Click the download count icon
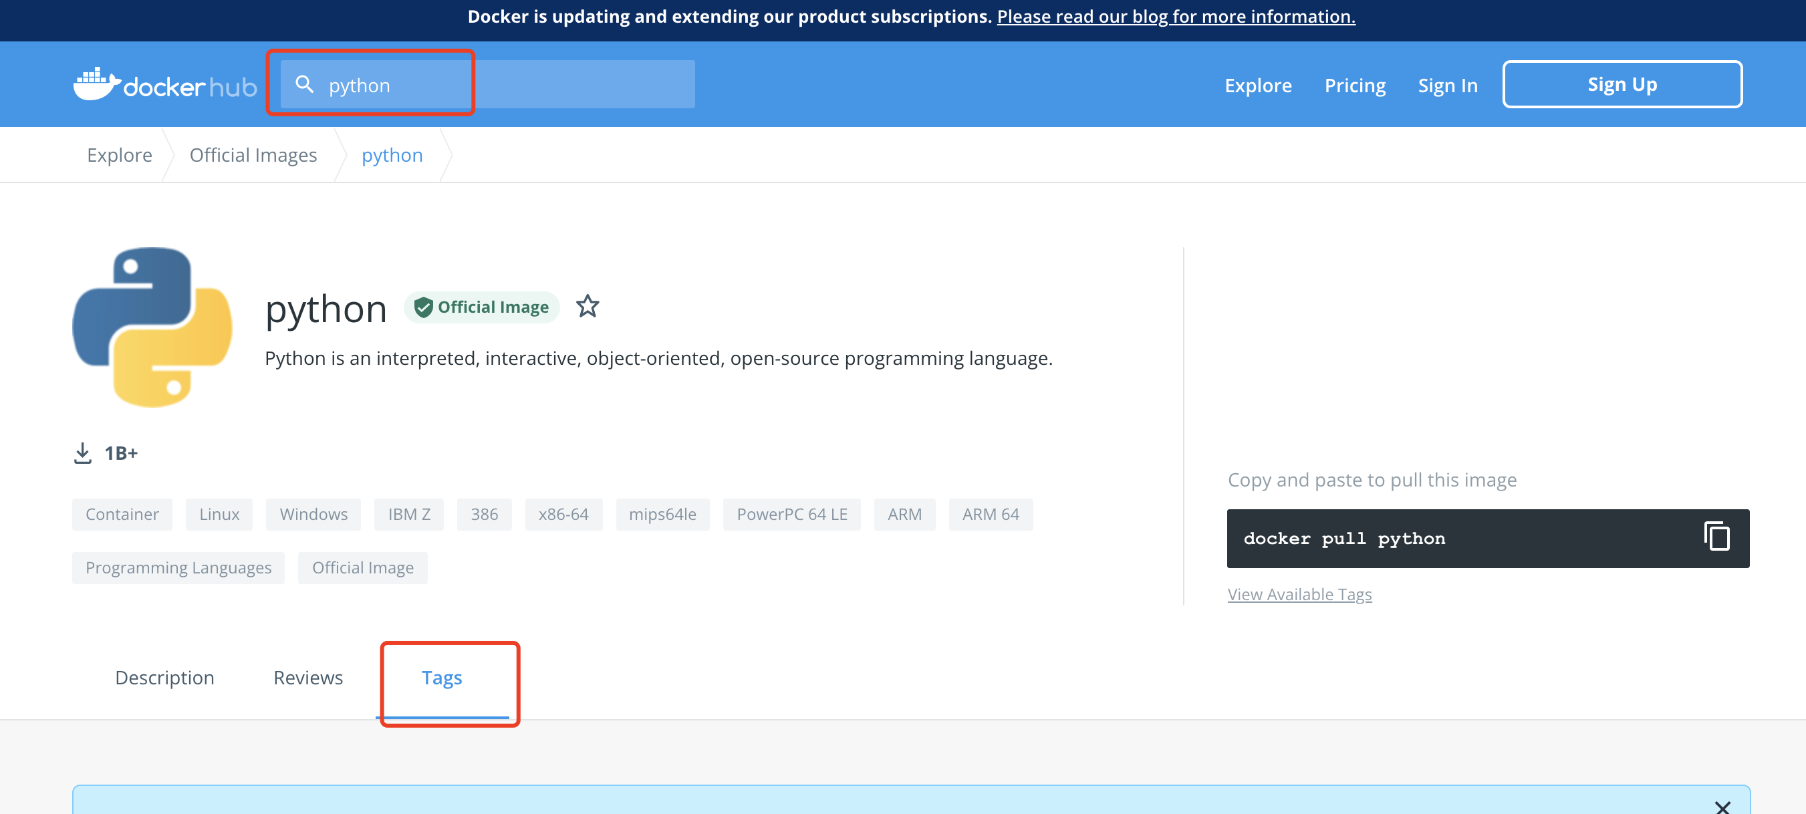 point(83,453)
